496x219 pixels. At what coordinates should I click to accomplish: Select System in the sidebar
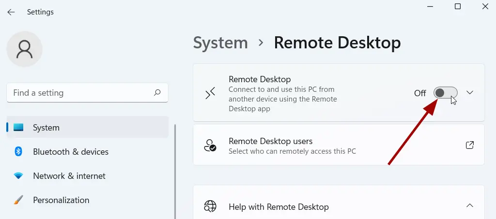click(x=88, y=127)
